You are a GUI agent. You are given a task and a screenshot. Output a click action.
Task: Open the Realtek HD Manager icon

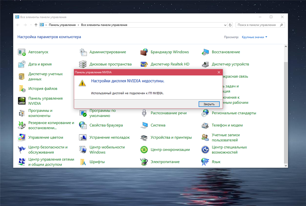click(x=144, y=64)
